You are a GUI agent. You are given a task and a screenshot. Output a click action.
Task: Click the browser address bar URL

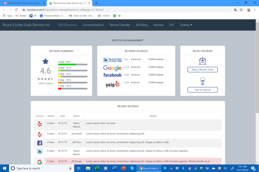point(65,10)
